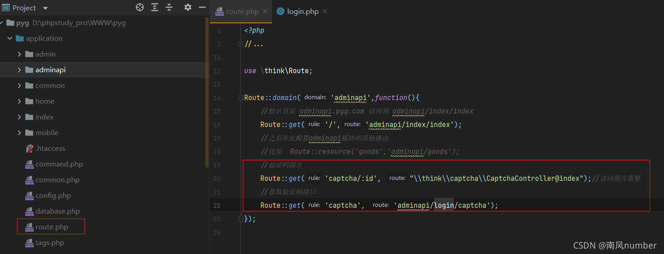Screen dimensions: 664x254
Task: Close the login.php editor tab
Action: point(325,11)
